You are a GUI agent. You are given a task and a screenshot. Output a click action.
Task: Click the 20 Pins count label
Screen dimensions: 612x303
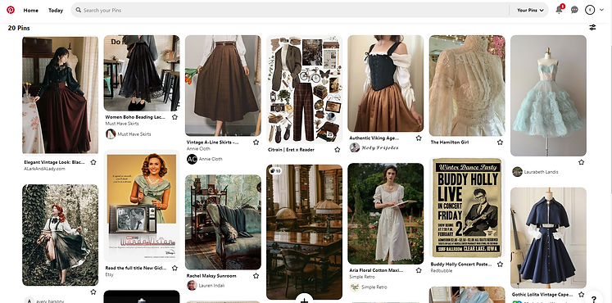click(x=19, y=28)
